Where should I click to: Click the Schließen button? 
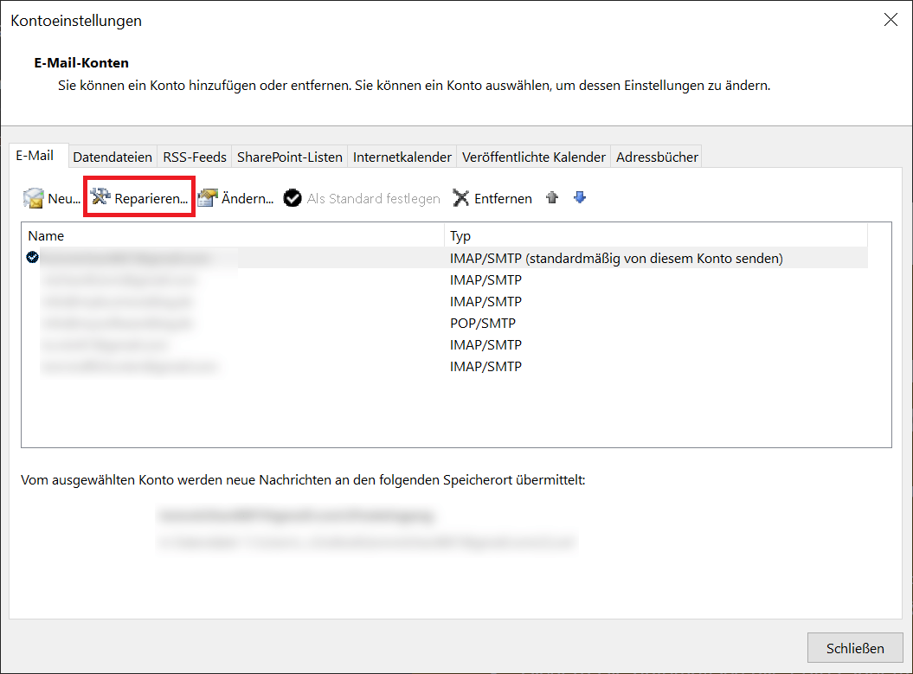click(x=855, y=648)
